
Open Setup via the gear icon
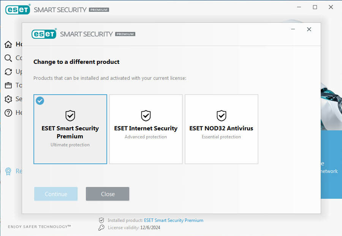point(8,99)
